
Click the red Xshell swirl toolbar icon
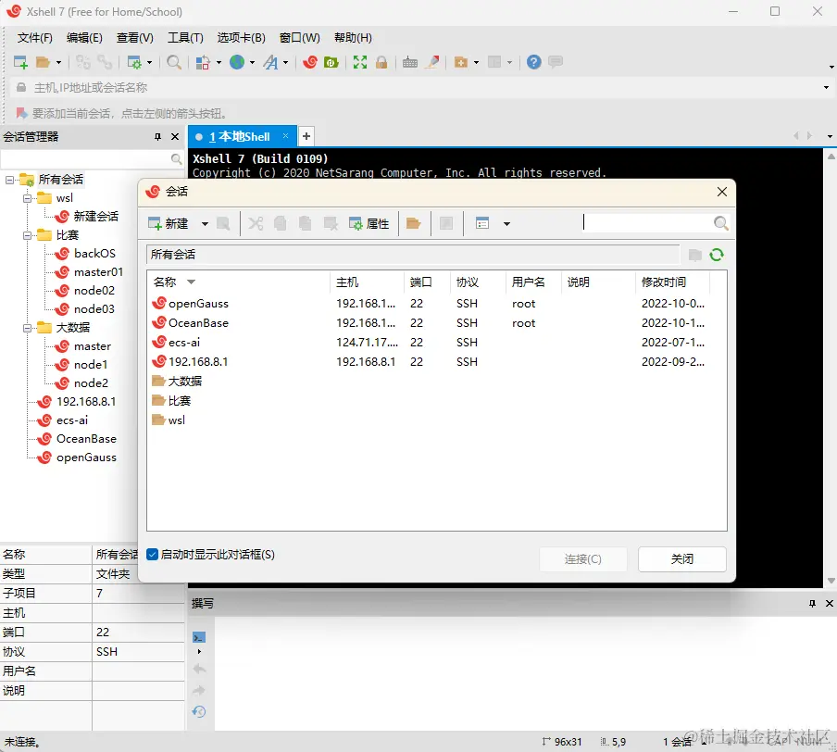pos(309,62)
